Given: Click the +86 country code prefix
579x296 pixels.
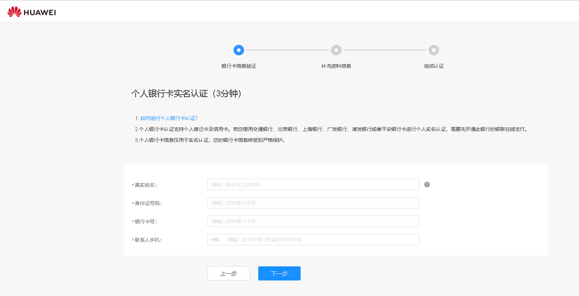Looking at the screenshot, I should (215, 240).
